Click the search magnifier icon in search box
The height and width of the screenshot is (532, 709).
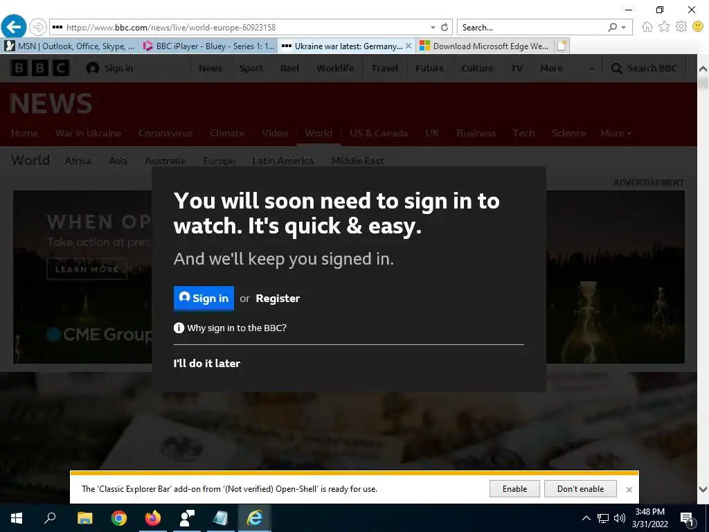click(x=613, y=27)
